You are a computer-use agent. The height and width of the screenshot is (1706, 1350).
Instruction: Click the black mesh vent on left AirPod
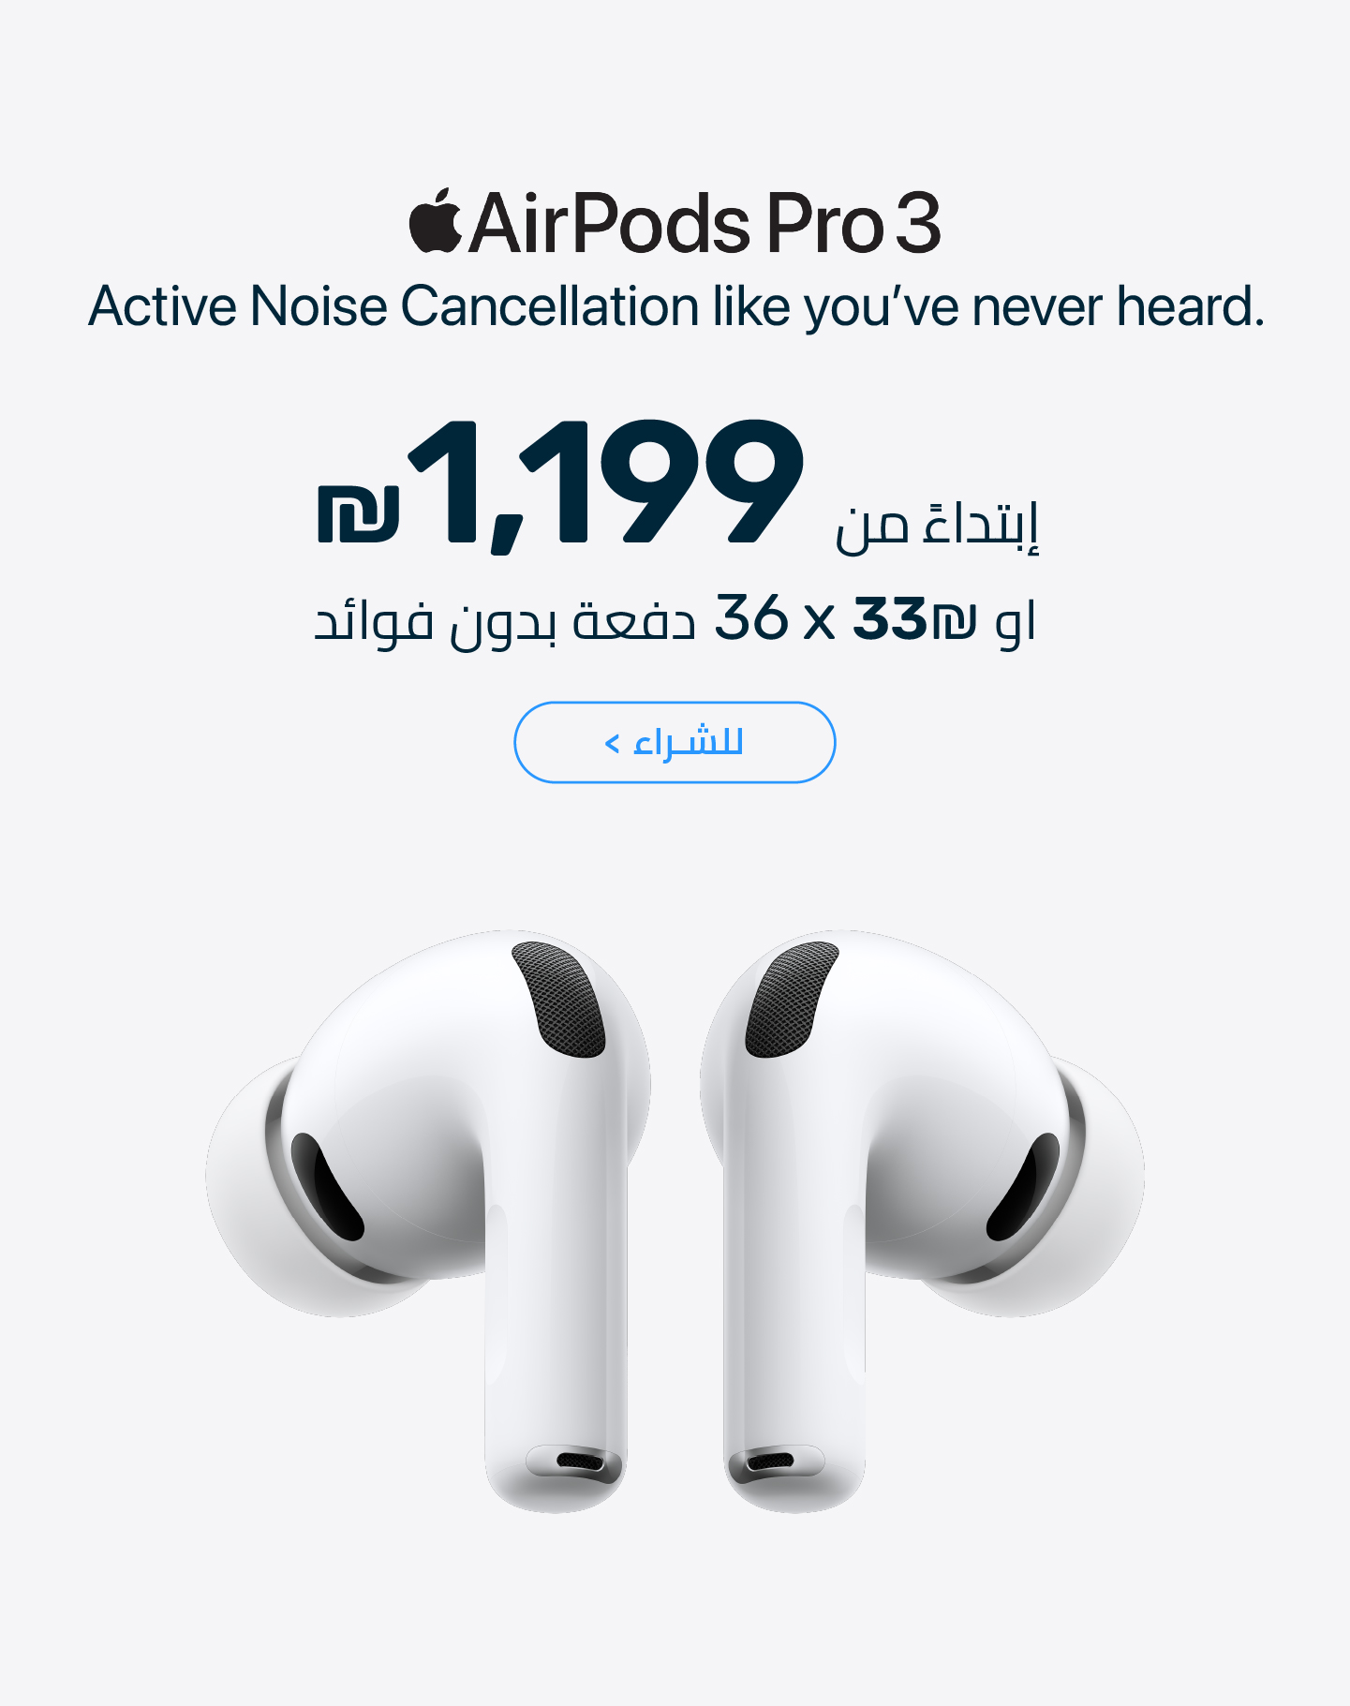click(x=559, y=999)
